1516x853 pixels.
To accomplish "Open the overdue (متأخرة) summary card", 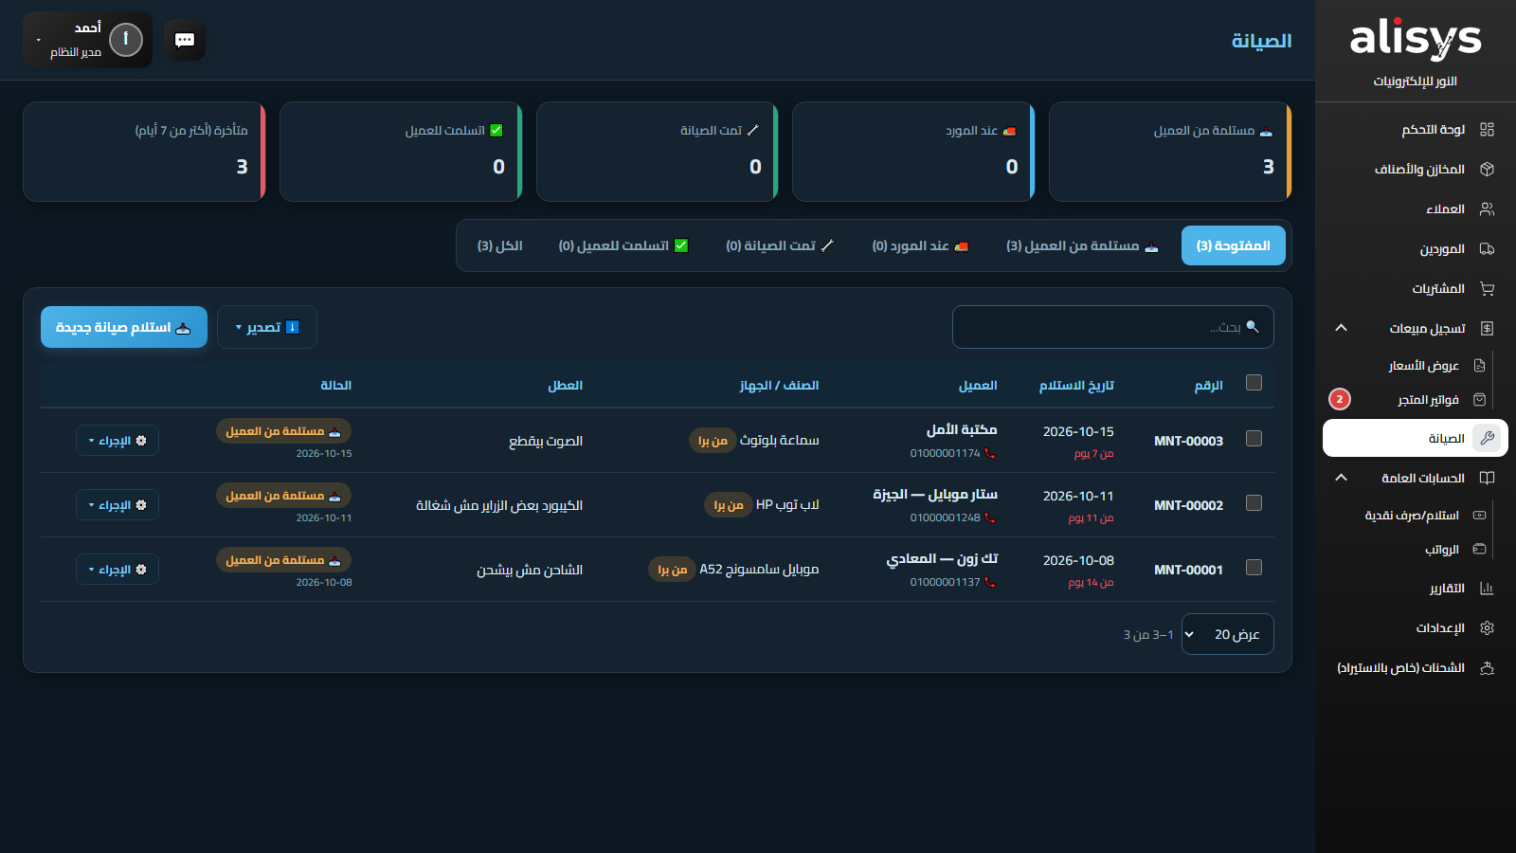I will coord(144,152).
